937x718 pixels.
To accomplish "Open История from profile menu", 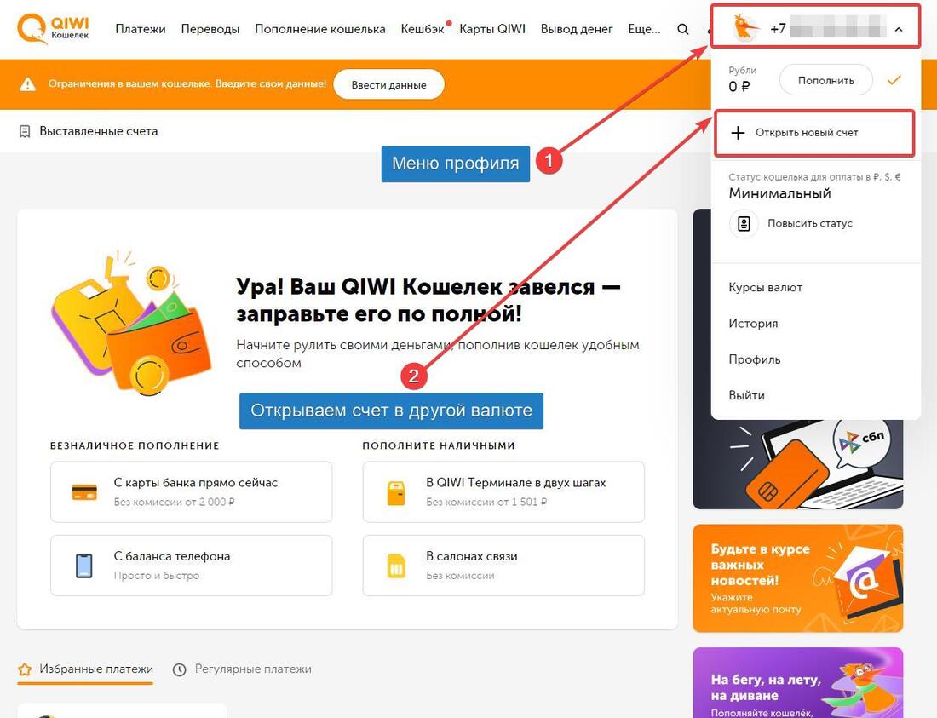I will pos(753,323).
